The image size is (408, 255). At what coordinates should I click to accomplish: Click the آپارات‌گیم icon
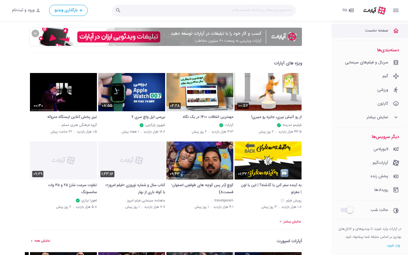click(x=396, y=163)
